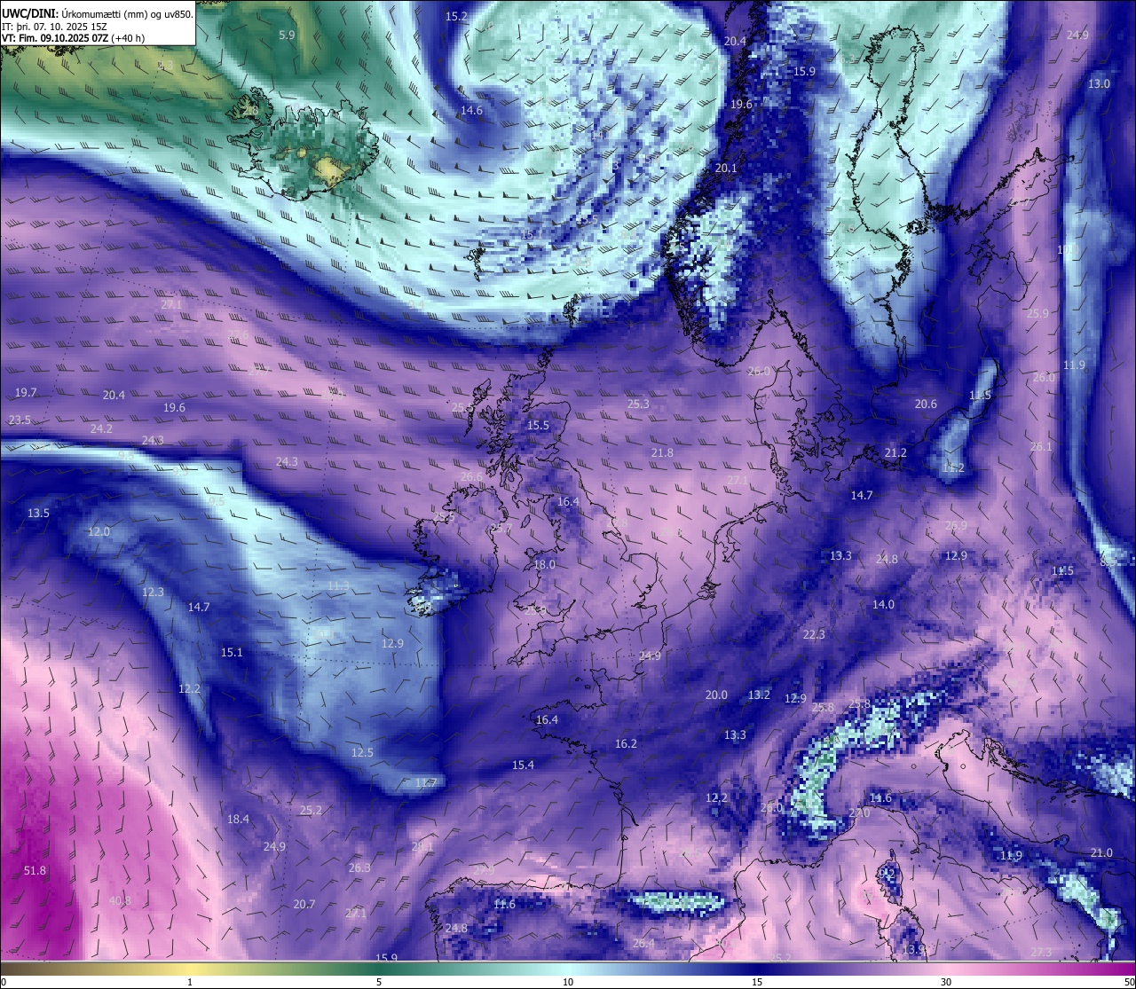The width and height of the screenshot is (1136, 989).
Task: Click the 51.8 value on the map
Action: pos(35,871)
